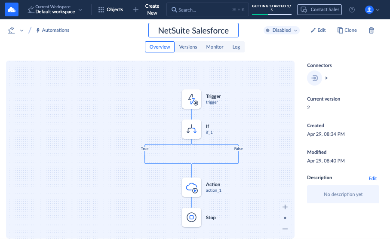Select the If condition block icon
390x239 pixels.
coord(191,129)
